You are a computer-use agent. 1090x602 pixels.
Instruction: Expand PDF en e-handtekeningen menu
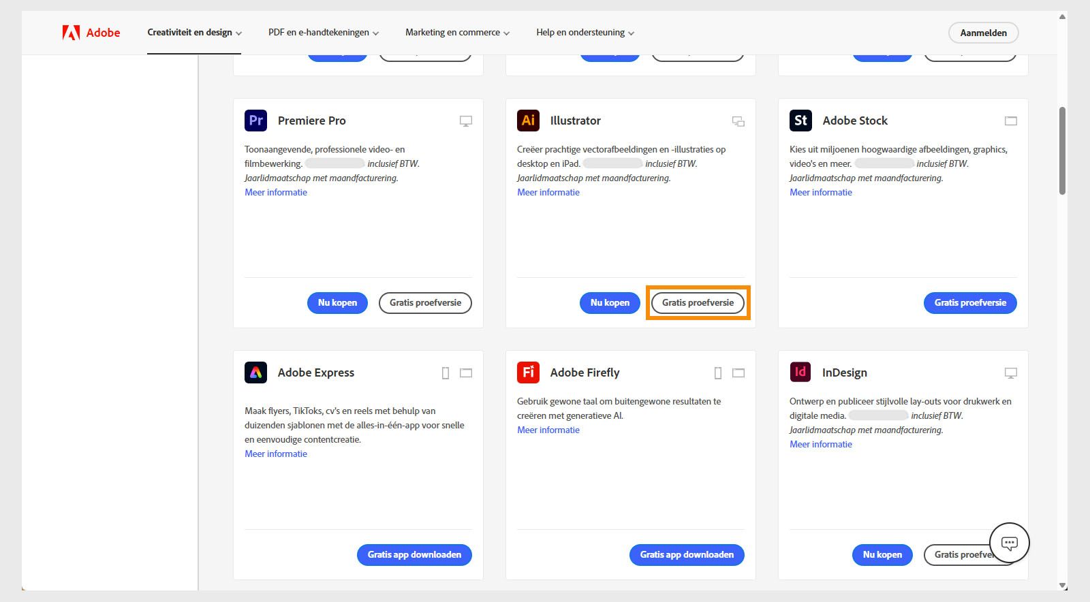324,33
